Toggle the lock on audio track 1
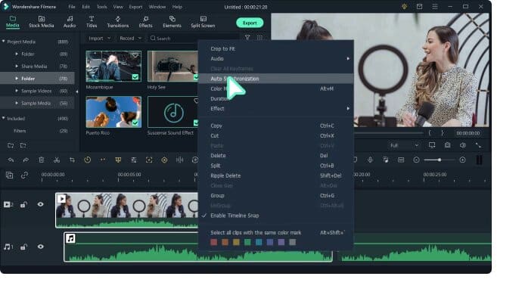 click(x=23, y=247)
